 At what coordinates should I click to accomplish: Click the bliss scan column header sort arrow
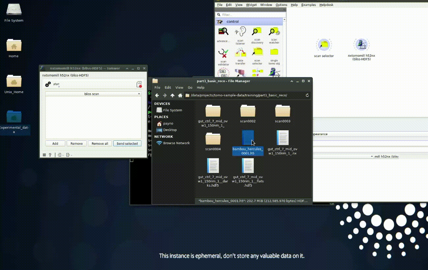139,94
